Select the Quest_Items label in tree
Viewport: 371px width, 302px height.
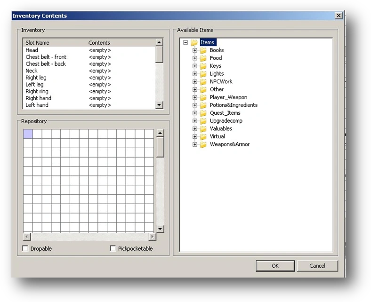[225, 113]
